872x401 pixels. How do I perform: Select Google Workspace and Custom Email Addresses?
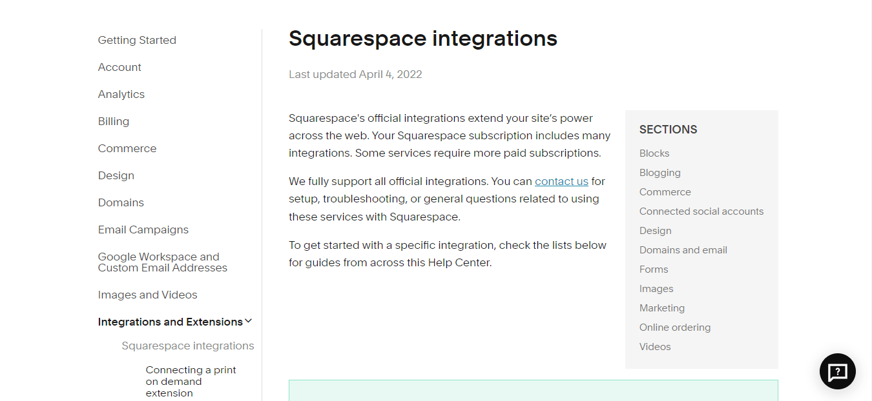click(x=162, y=262)
